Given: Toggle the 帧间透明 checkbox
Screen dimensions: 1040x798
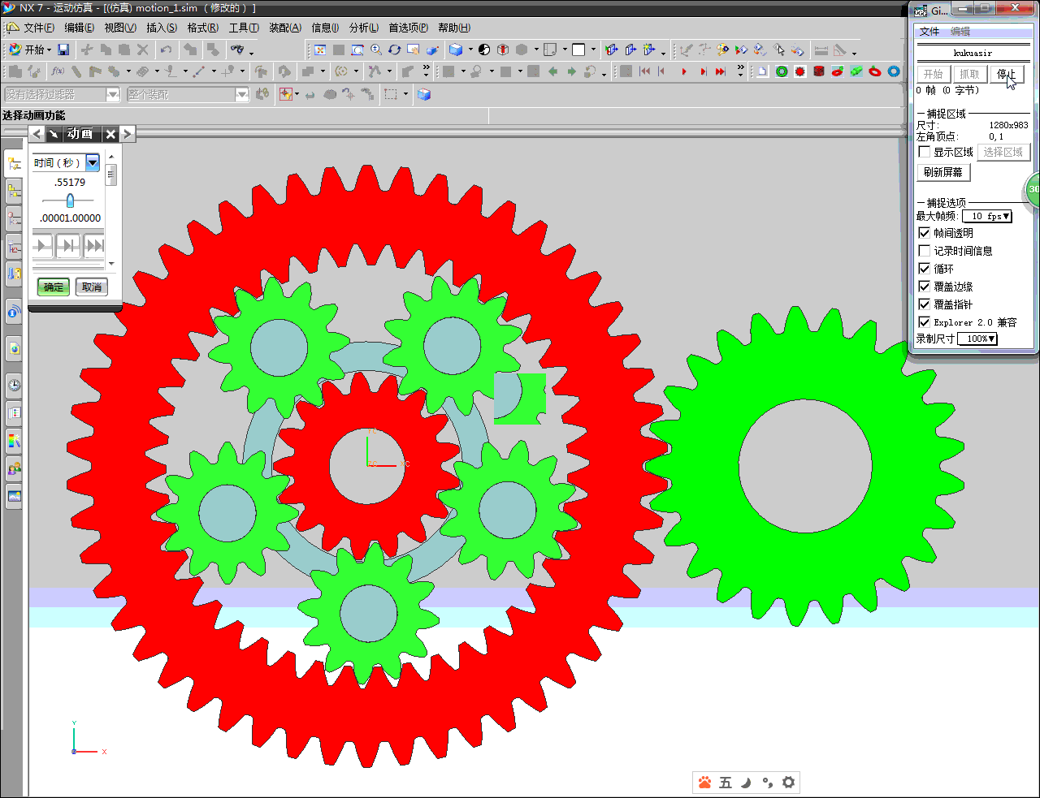Looking at the screenshot, I should (925, 233).
